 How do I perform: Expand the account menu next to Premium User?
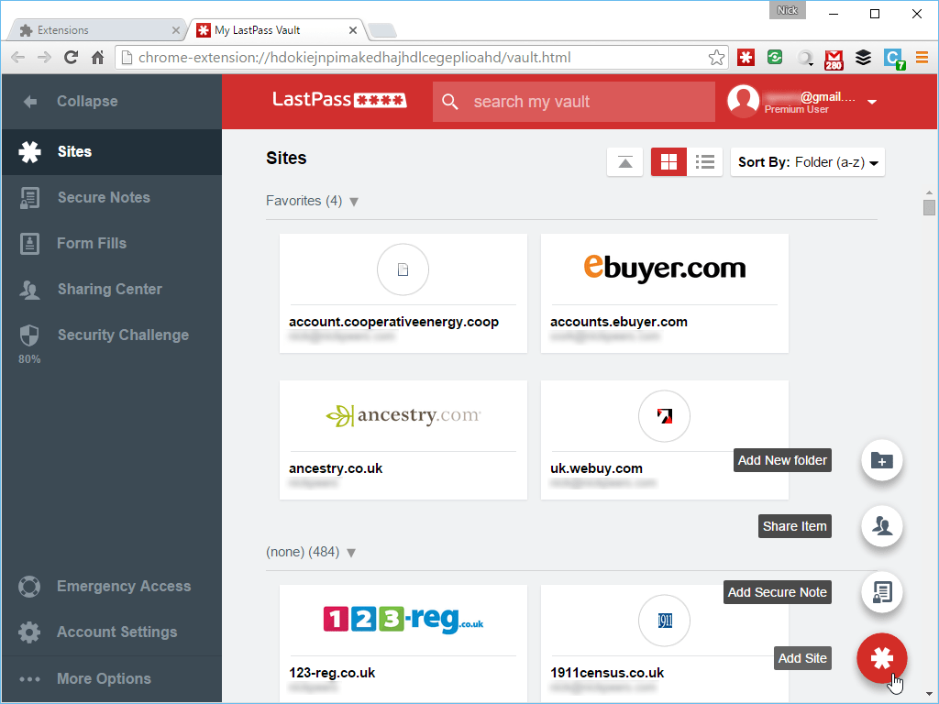pyautogui.click(x=871, y=102)
